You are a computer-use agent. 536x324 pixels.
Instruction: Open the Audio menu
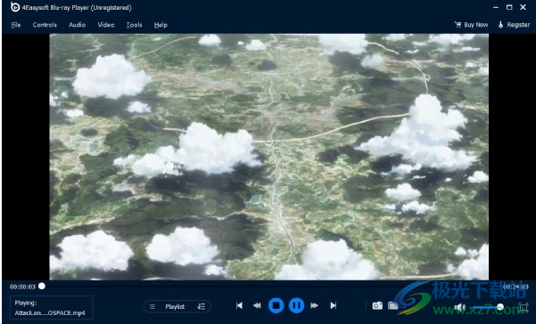pyautogui.click(x=78, y=25)
